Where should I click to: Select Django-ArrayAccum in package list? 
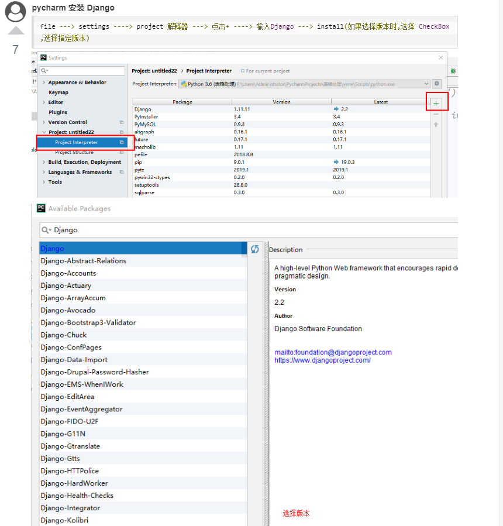[143, 298]
